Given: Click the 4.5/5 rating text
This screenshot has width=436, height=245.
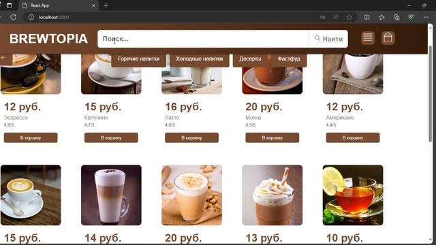Looking at the screenshot, I should (x=250, y=125).
